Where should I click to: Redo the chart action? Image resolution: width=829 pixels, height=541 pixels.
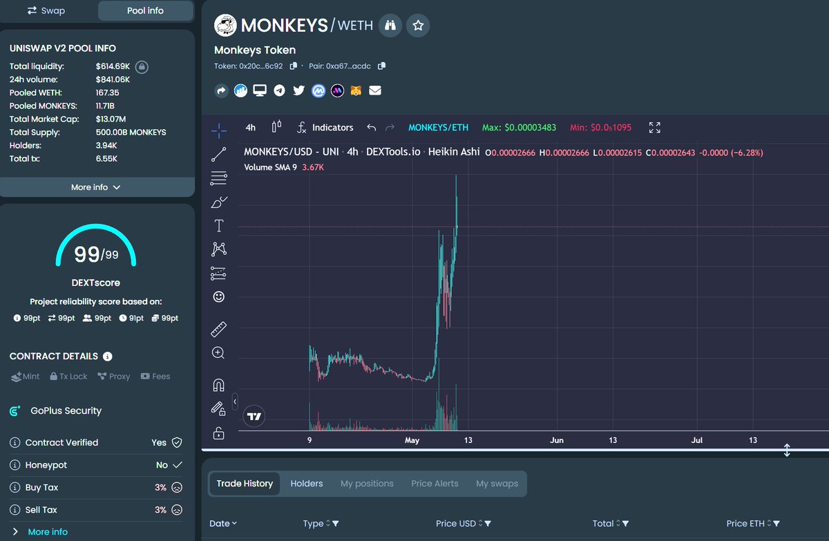point(390,127)
